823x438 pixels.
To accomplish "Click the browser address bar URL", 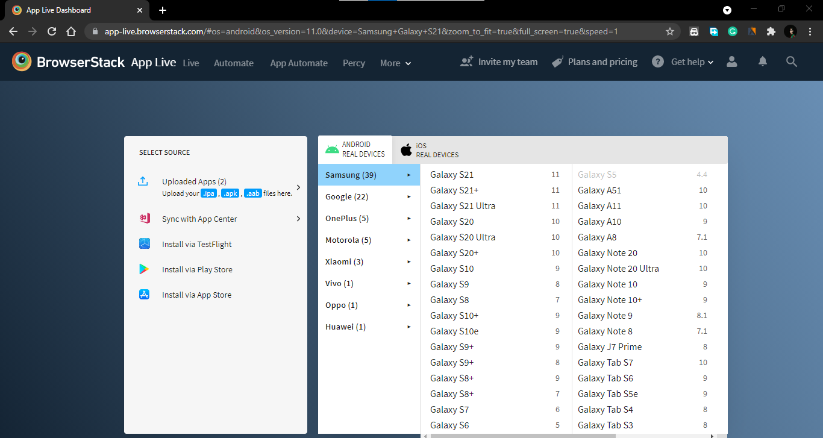I will click(x=361, y=31).
